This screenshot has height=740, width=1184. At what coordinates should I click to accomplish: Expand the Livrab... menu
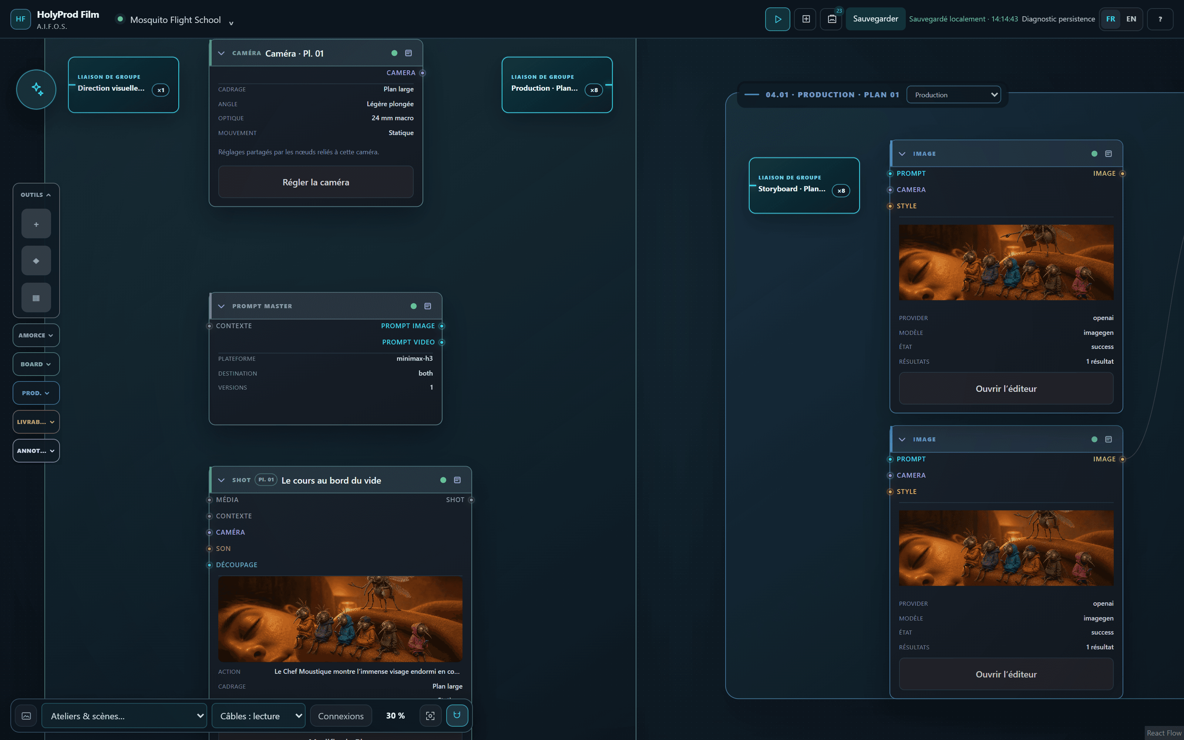coord(36,422)
